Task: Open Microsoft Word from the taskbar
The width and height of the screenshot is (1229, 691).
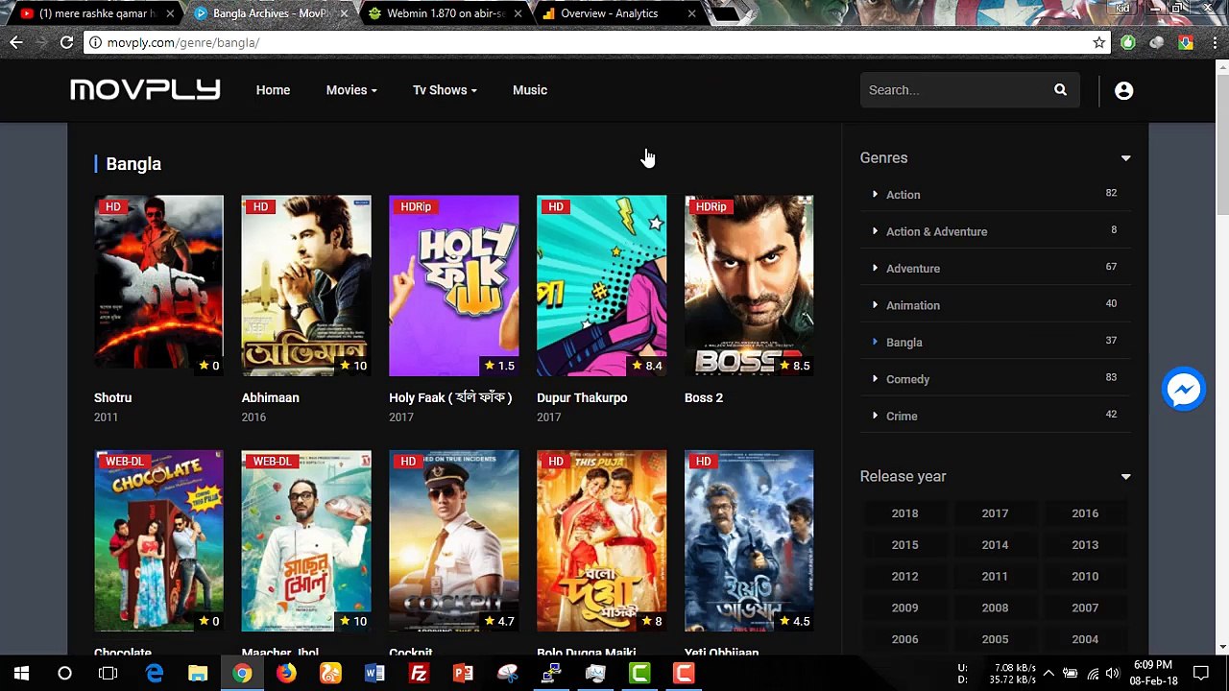Action: click(x=374, y=673)
